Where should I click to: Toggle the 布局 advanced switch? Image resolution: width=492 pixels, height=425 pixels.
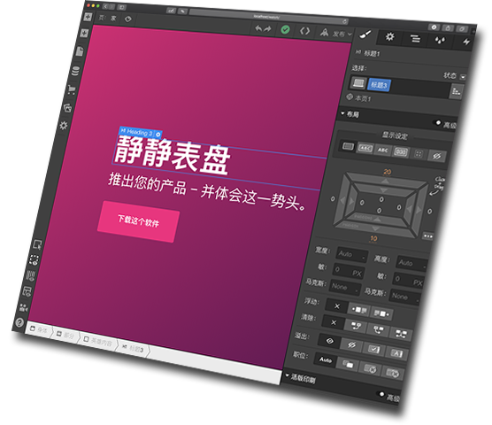tap(437, 123)
